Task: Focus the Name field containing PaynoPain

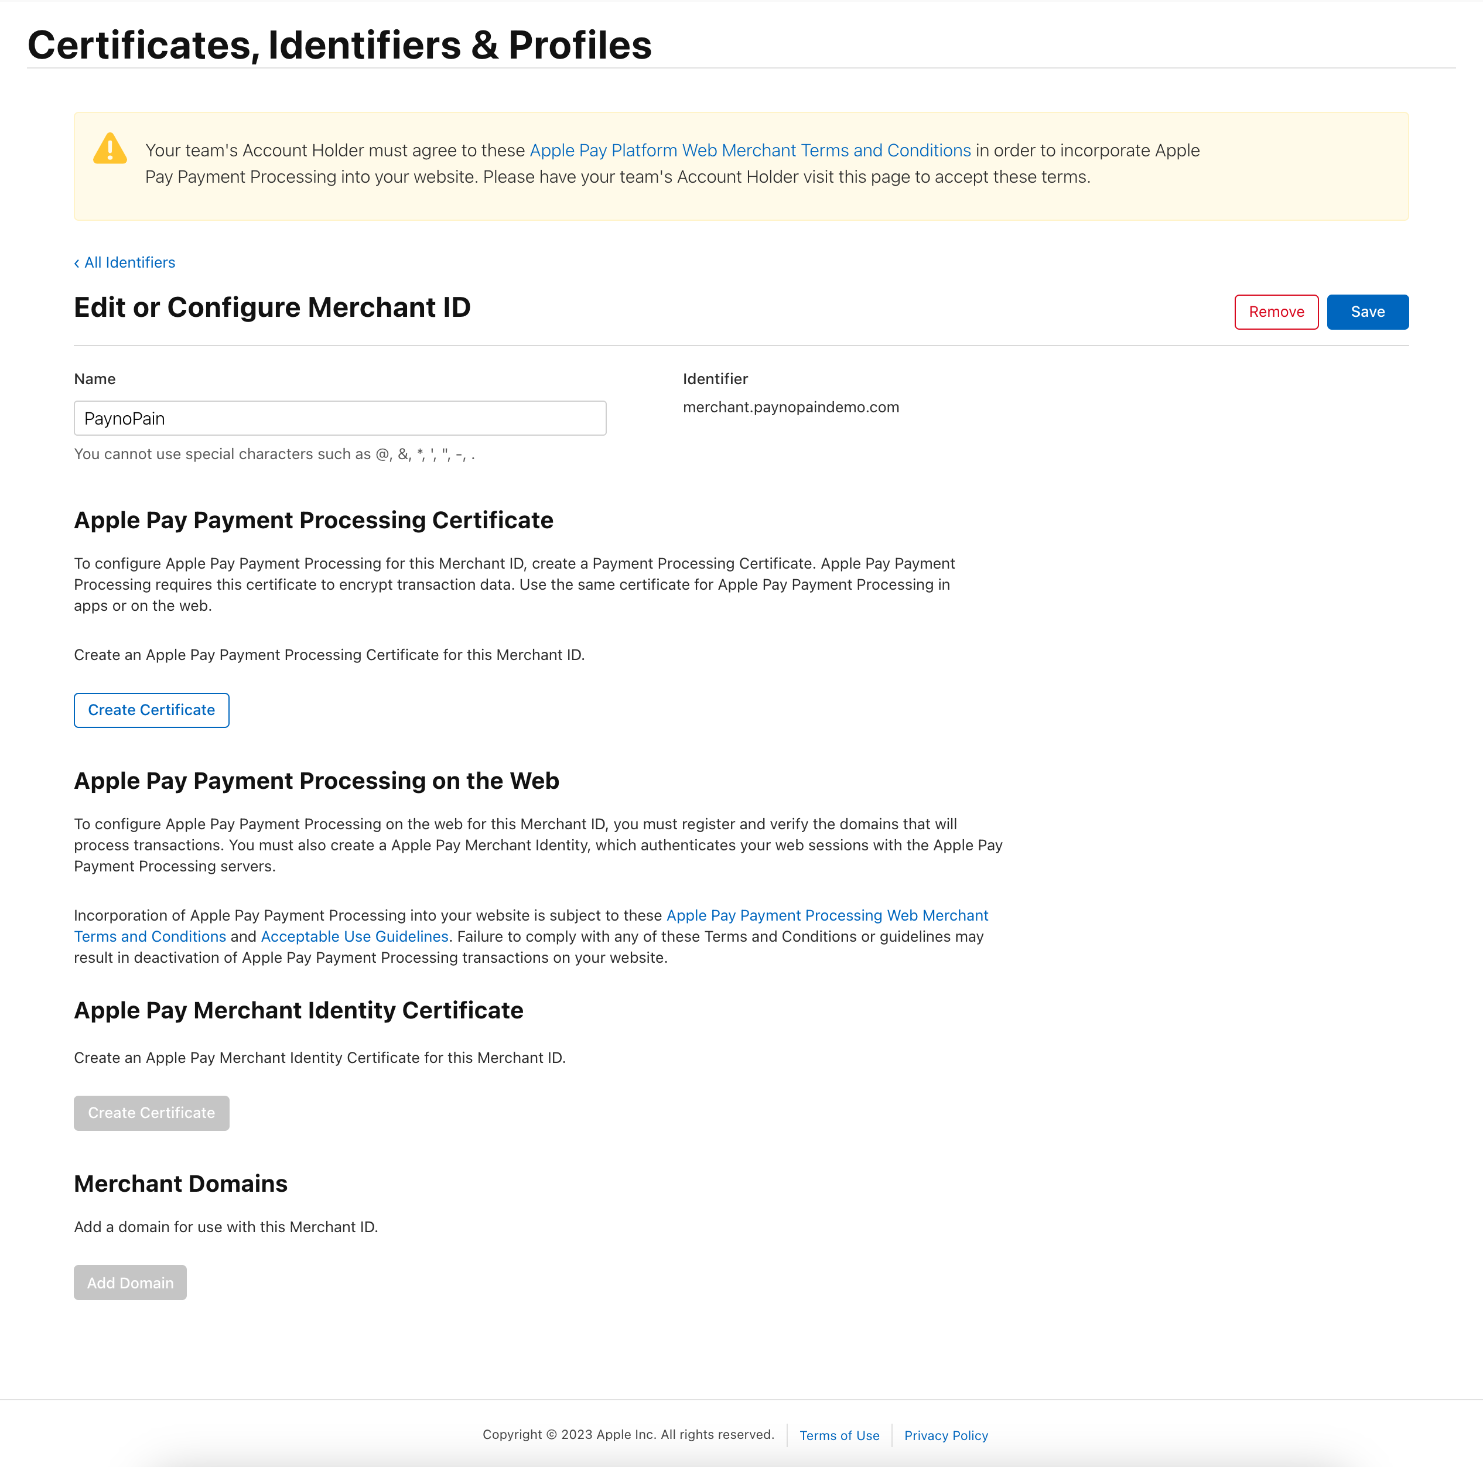Action: (340, 418)
